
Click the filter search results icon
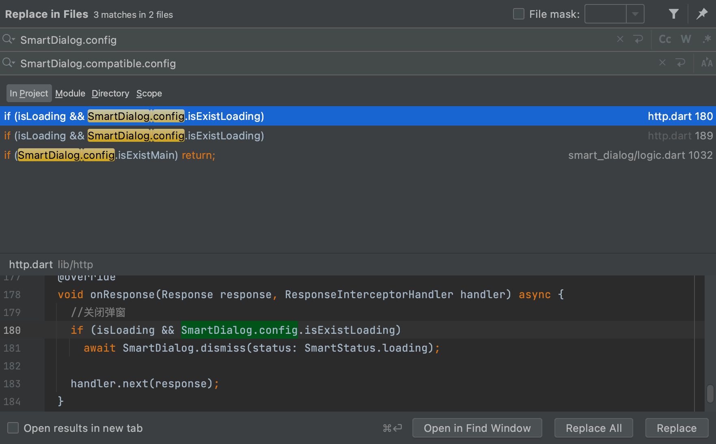click(x=673, y=14)
